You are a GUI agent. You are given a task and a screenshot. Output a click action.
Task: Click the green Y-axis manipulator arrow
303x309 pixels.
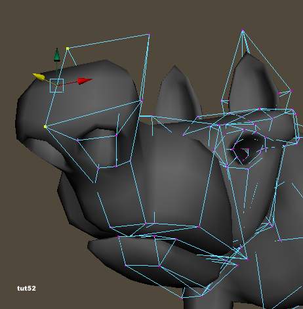(x=57, y=54)
